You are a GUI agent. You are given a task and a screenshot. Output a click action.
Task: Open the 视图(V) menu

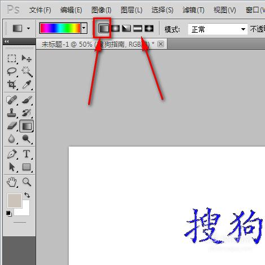224,10
